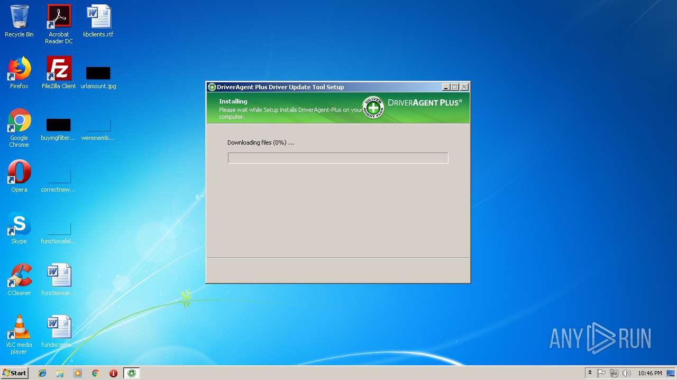Close the DriverAgent Plus setup window

(464, 87)
